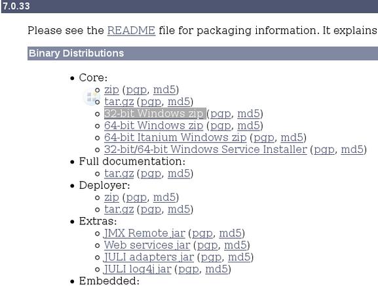Viewport: 378px width, 286px height.
Task: Download the Web services jar
Action: 147,245
